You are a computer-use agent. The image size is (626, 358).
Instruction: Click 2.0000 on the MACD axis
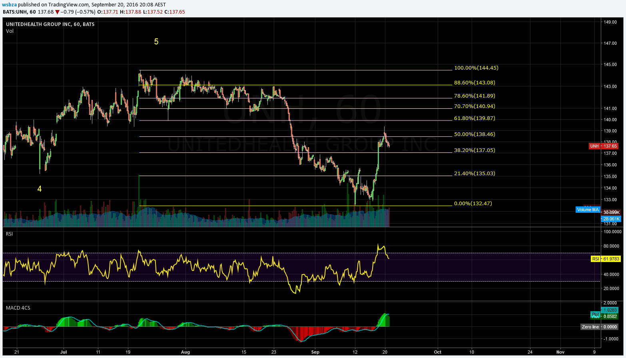pos(611,303)
